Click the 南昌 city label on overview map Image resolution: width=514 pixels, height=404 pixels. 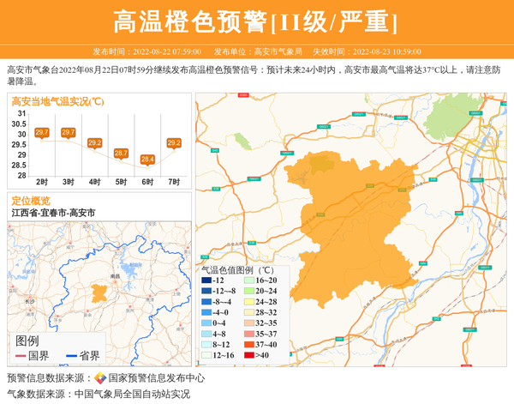coord(115,276)
